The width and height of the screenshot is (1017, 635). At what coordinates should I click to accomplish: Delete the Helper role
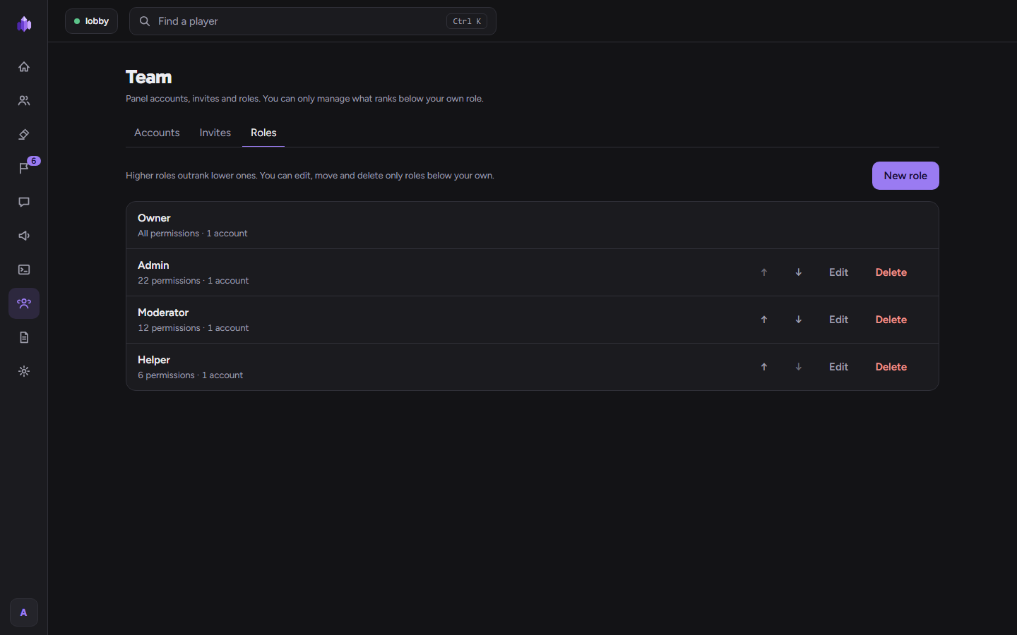click(891, 367)
